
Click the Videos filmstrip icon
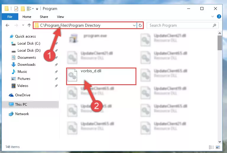(x=14, y=86)
